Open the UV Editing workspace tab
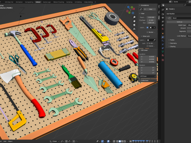 click(78, 2)
